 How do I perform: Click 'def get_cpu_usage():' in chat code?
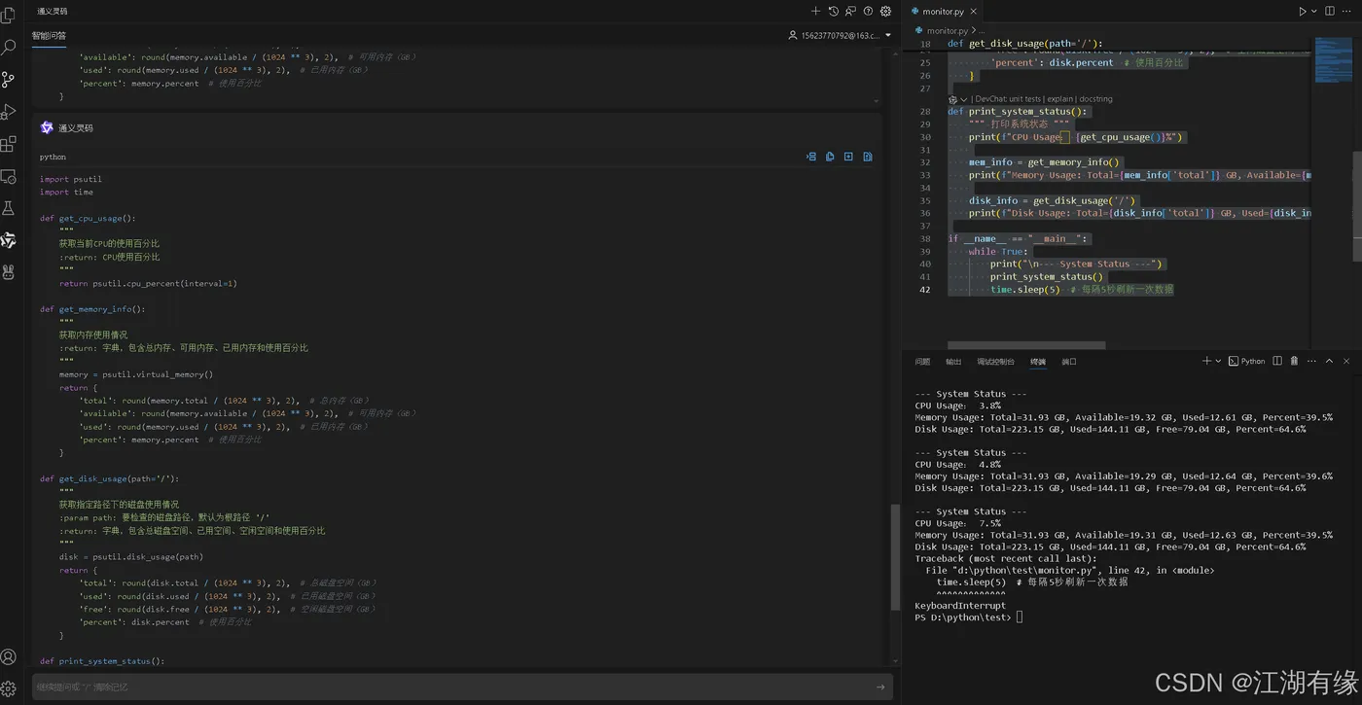pyautogui.click(x=88, y=219)
